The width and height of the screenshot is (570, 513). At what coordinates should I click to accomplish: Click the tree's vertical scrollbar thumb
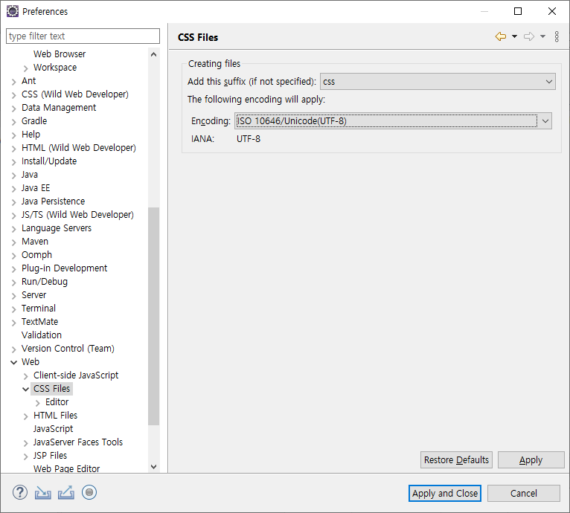[x=154, y=316]
